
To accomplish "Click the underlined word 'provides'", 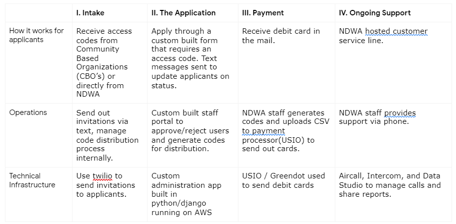I will point(400,113).
